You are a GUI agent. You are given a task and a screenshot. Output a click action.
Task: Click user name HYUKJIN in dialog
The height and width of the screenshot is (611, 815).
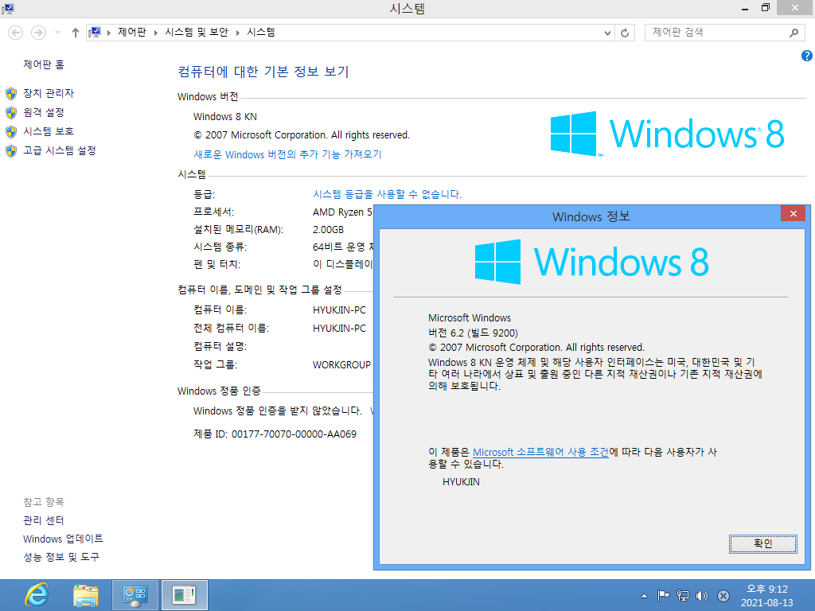point(461,481)
